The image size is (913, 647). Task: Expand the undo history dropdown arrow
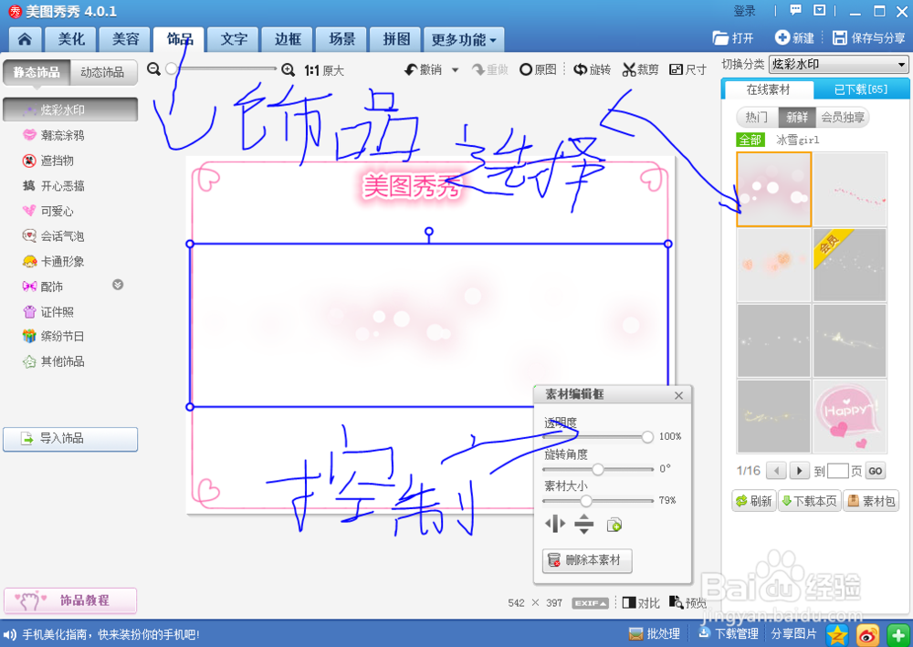pos(456,70)
